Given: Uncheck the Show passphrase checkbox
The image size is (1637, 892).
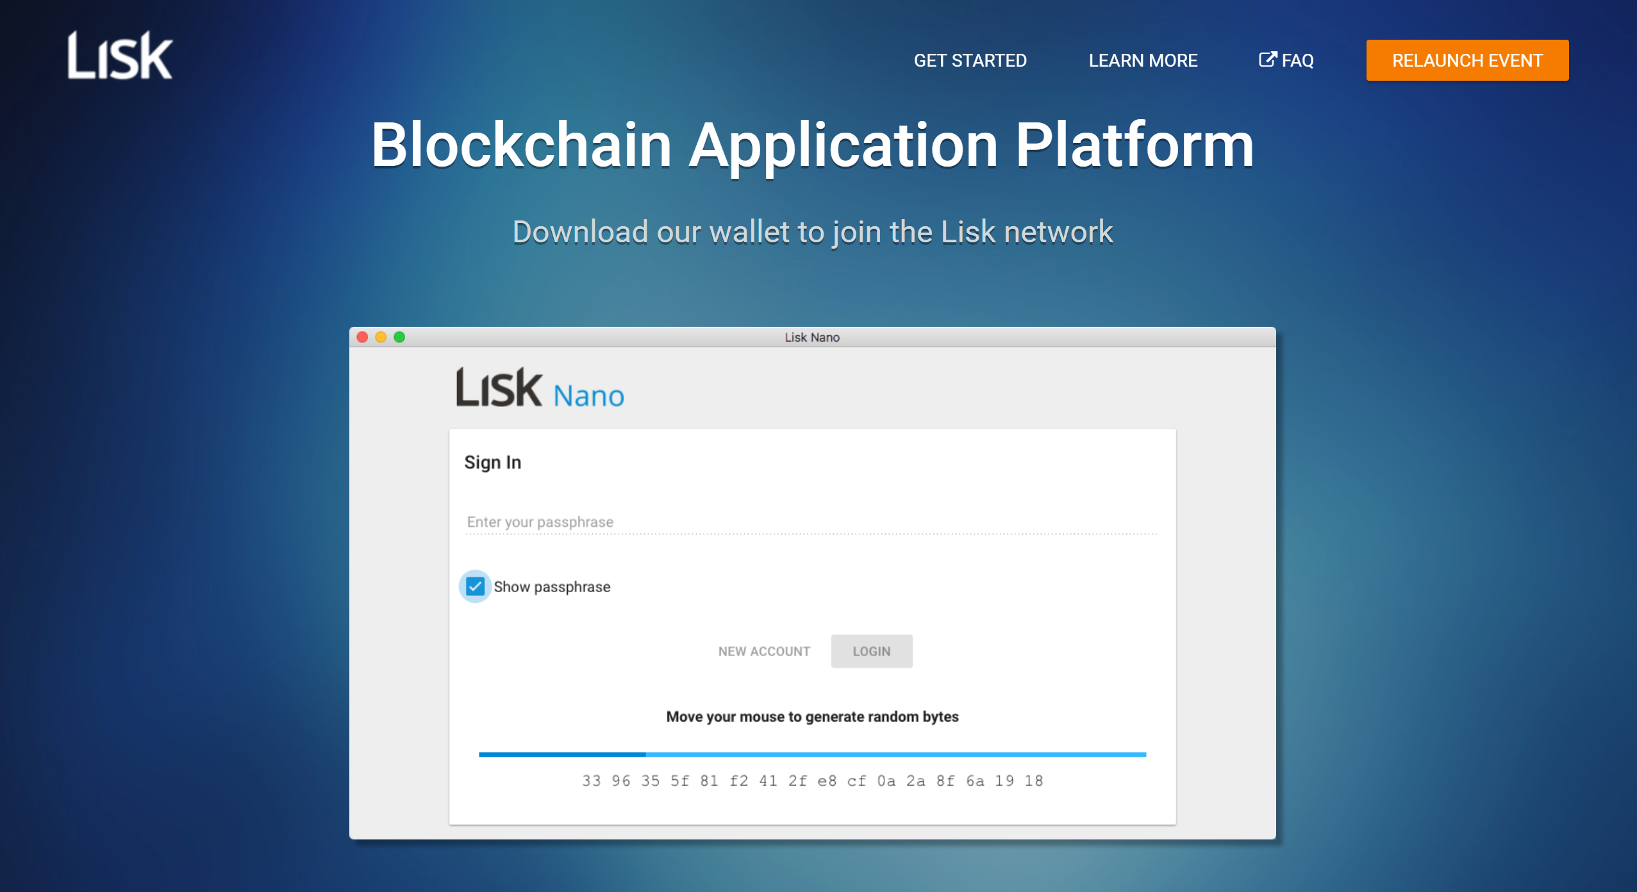Looking at the screenshot, I should tap(475, 586).
